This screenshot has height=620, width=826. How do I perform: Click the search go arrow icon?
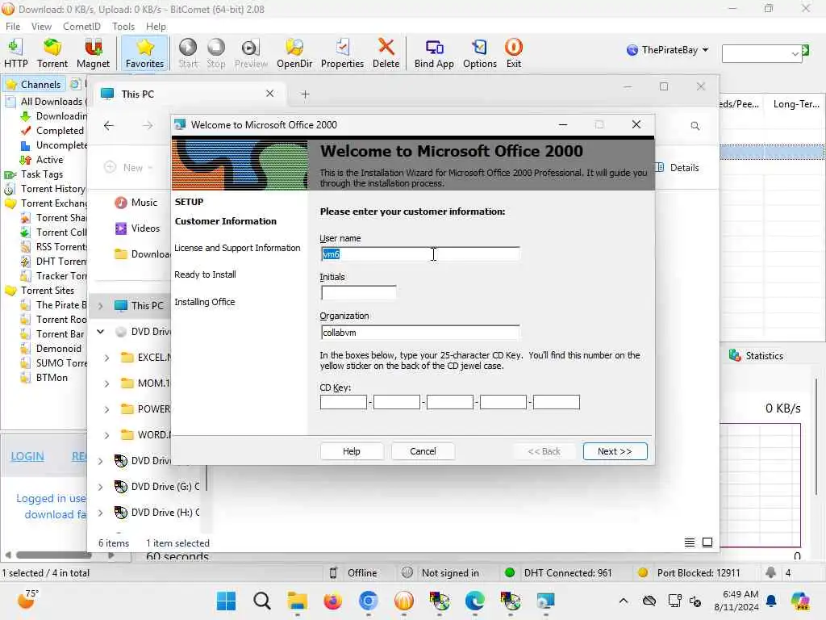[806, 51]
